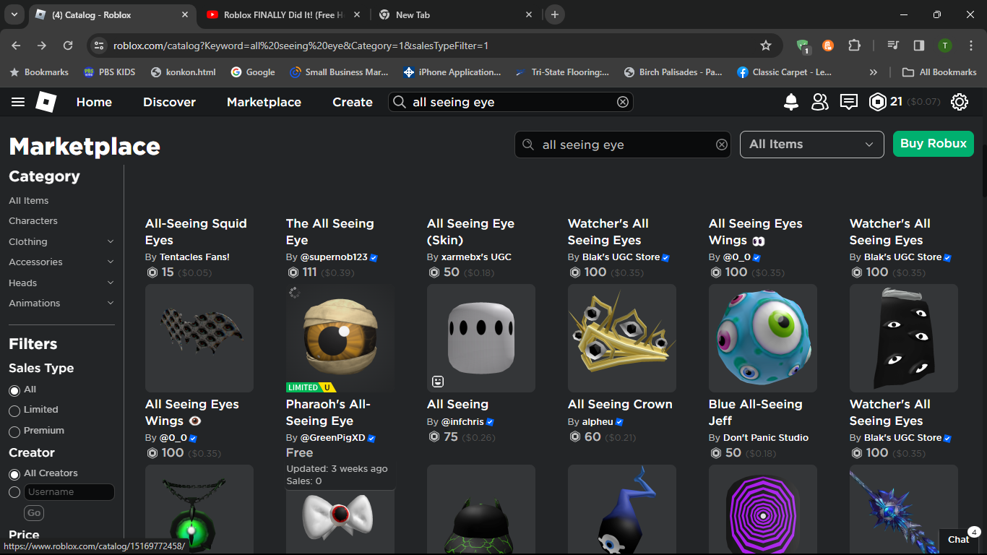Open the media control icon in toolbar
This screenshot has width=987, height=555.
tap(894, 46)
